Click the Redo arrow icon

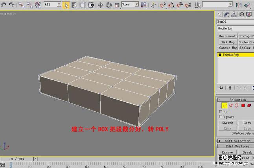[11, 5]
